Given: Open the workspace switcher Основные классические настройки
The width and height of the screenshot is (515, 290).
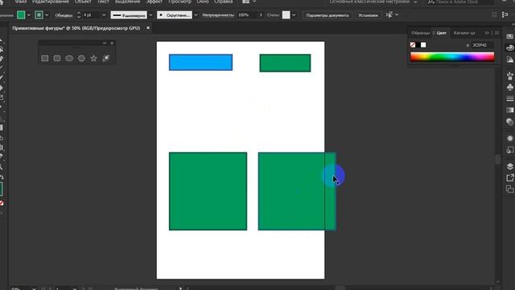Looking at the screenshot, I should coord(373,2).
